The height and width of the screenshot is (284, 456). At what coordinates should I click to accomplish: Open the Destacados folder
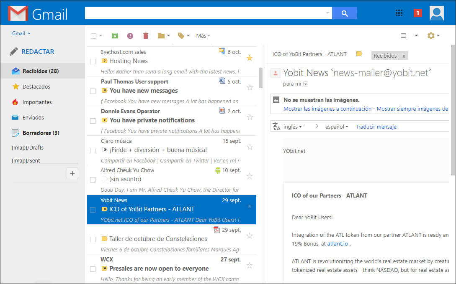[x=36, y=86]
